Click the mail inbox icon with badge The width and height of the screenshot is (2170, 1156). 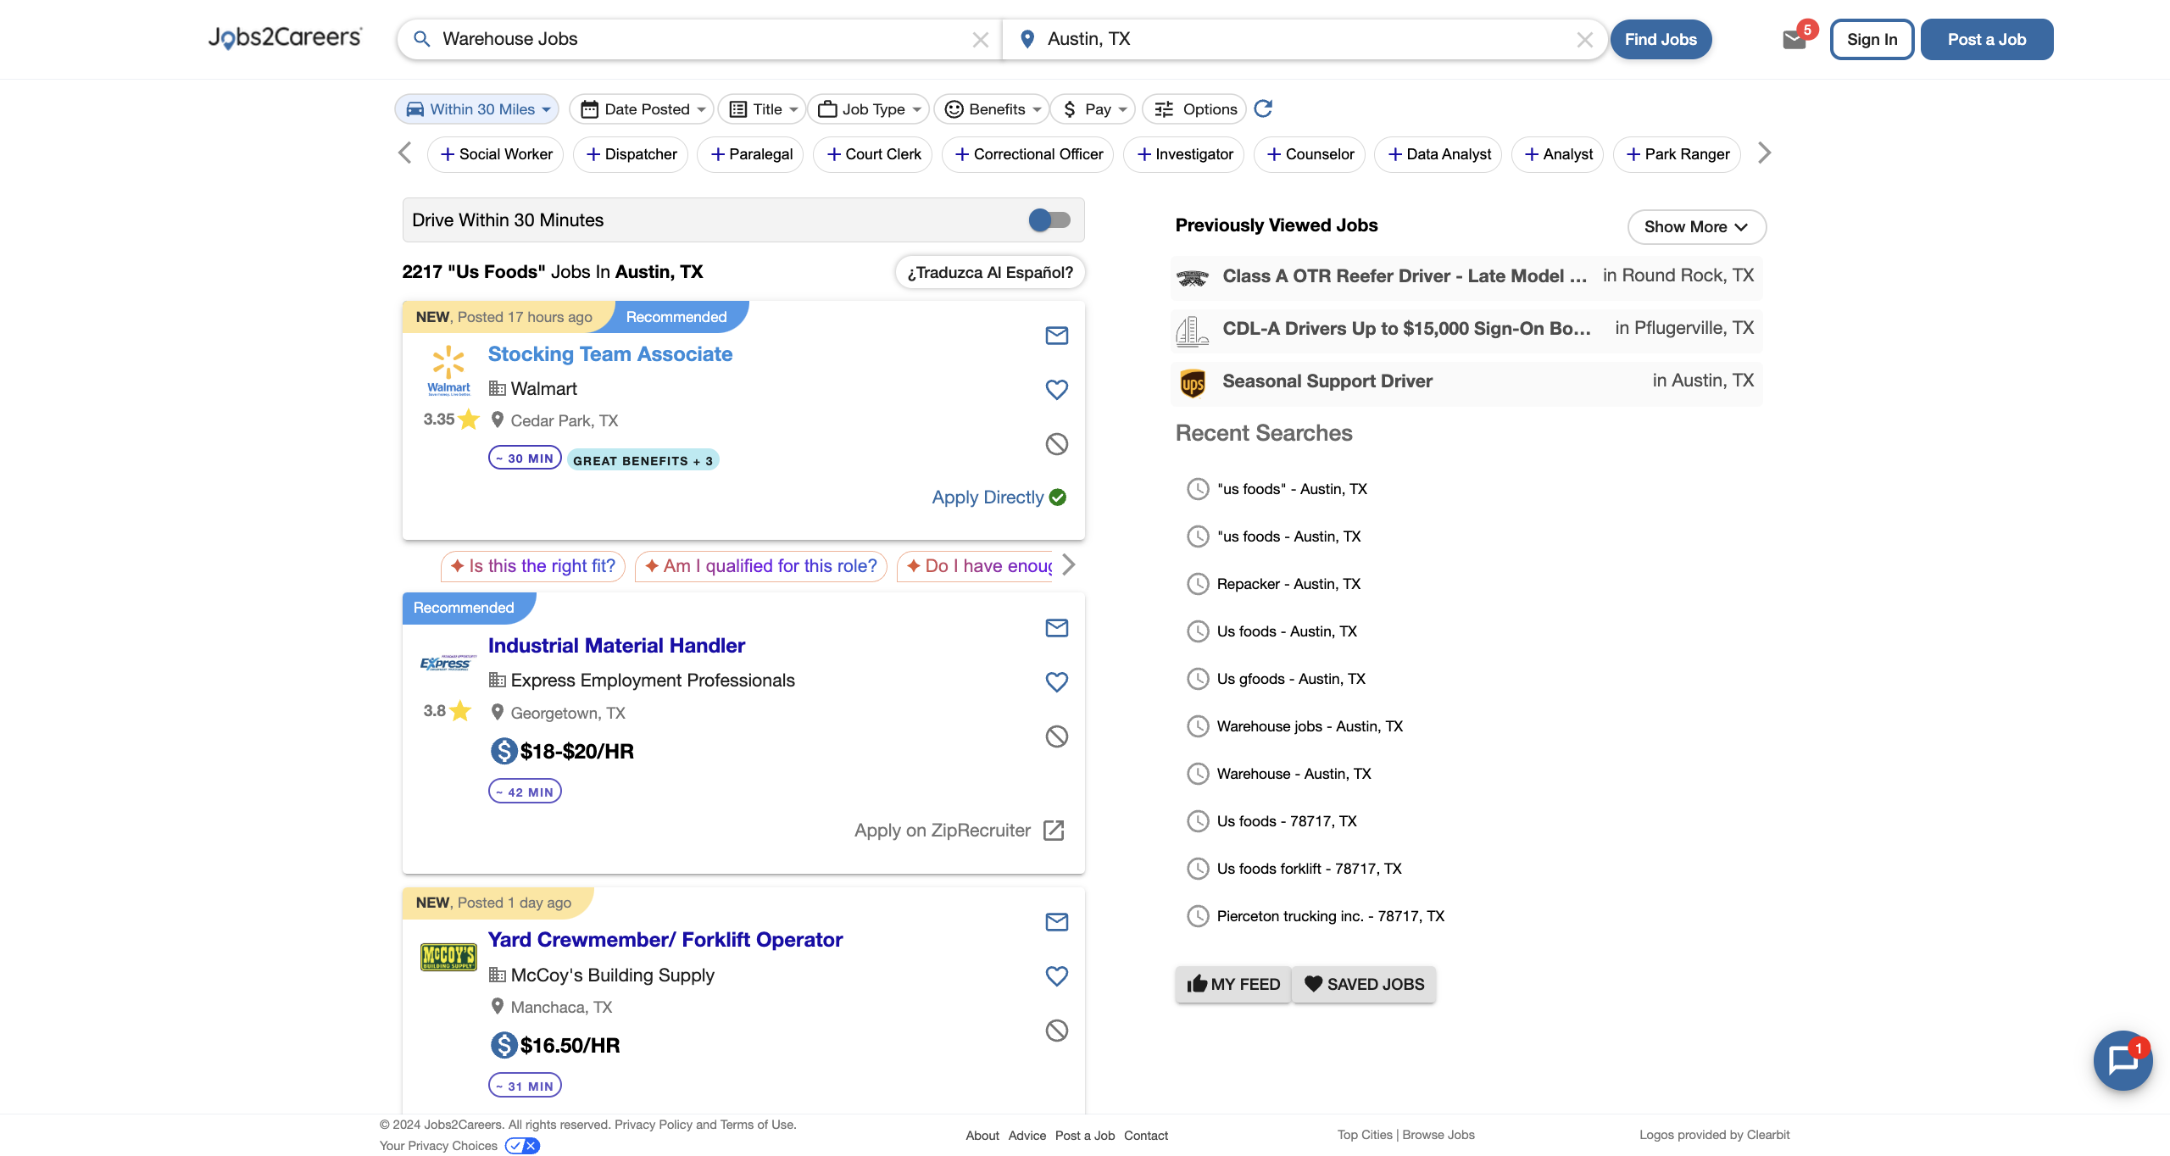coord(1794,39)
